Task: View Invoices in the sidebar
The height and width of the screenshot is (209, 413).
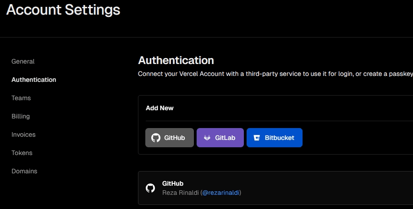Action: point(23,134)
